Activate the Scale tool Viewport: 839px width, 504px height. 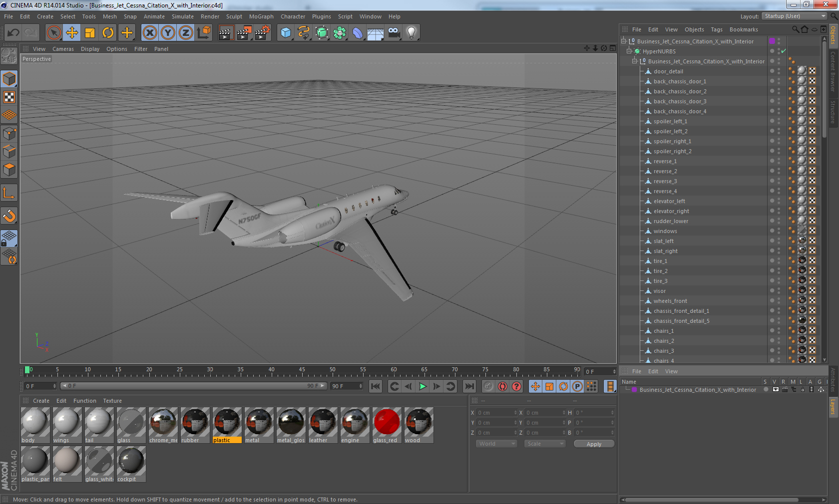[90, 33]
